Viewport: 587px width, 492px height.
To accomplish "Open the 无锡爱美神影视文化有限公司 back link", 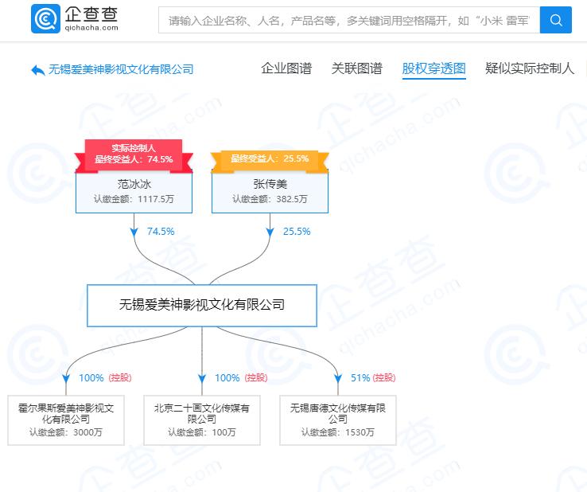I will pyautogui.click(x=121, y=69).
